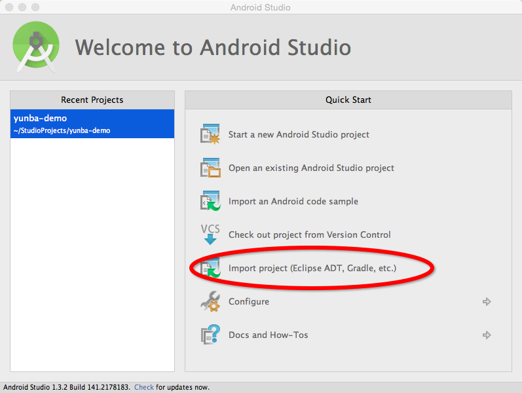Open the yunba-demo recent project
The width and height of the screenshot is (522, 393).
click(92, 124)
